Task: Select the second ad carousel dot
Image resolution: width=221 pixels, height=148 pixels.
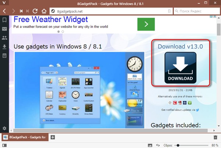Action: (x=63, y=32)
